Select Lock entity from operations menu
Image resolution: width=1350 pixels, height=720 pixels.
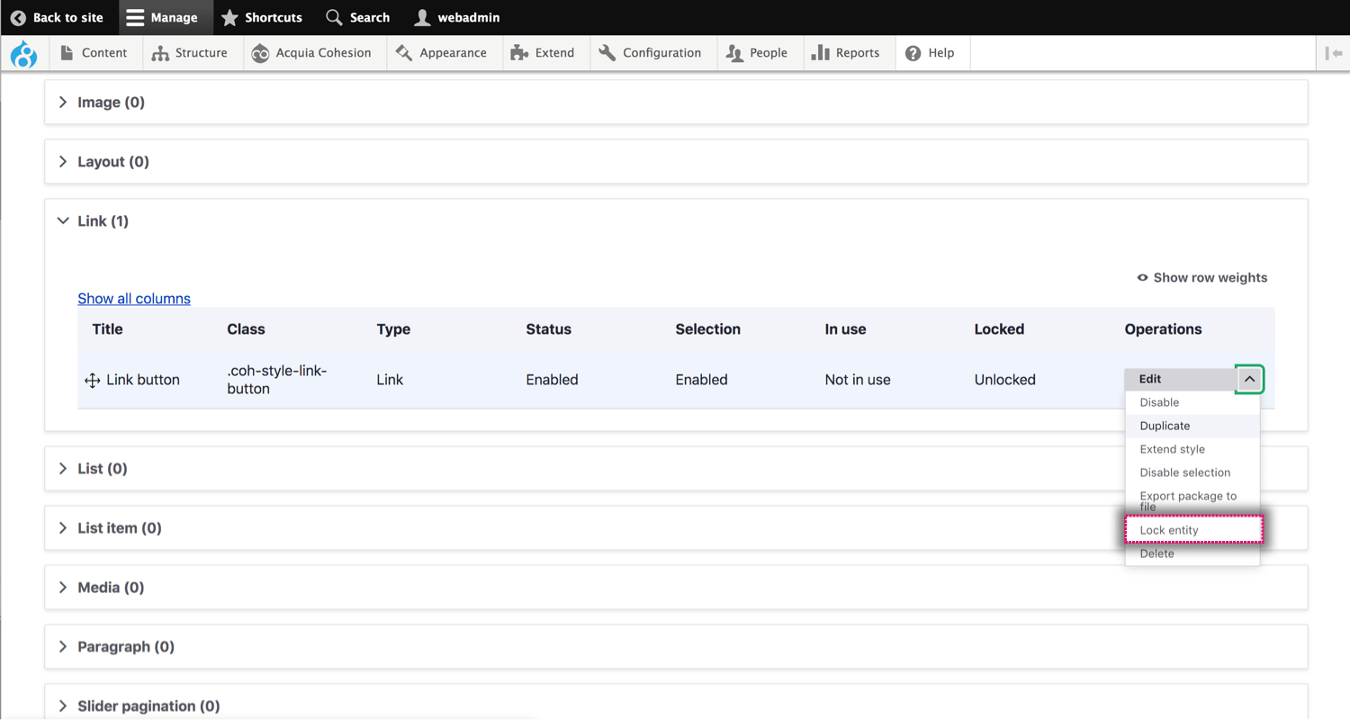1169,530
